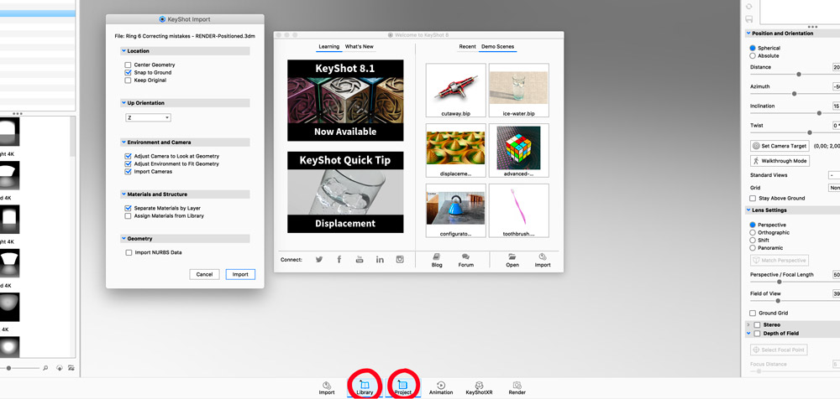Enable the Stay Above Ground checkbox
This screenshot has width=840, height=399.
click(x=753, y=198)
